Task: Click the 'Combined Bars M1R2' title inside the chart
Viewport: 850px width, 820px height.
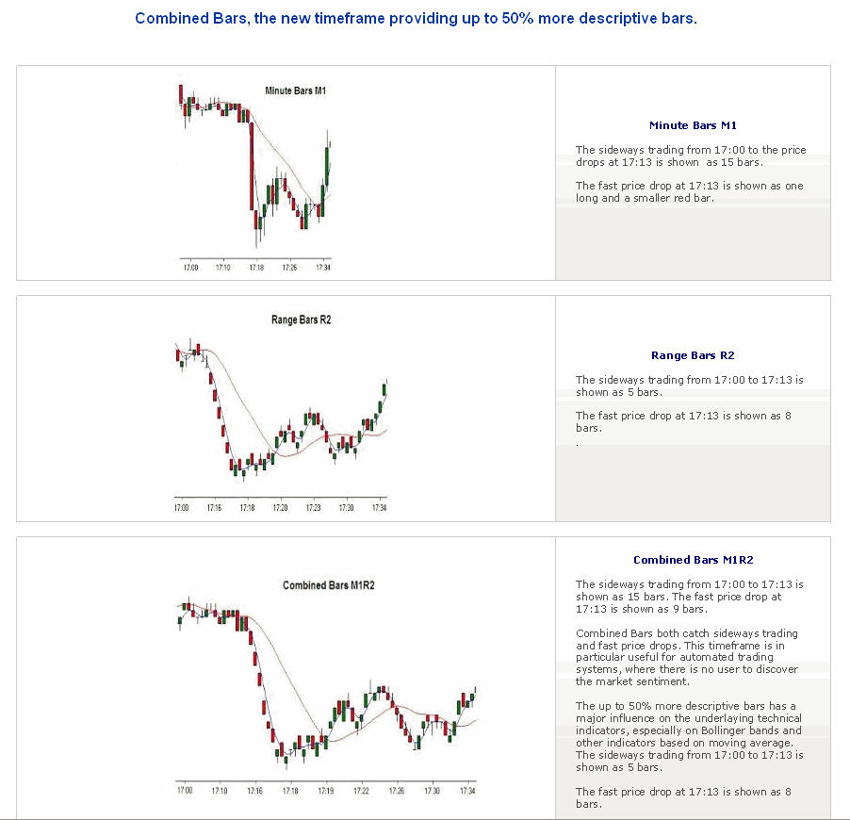Action: (x=329, y=585)
